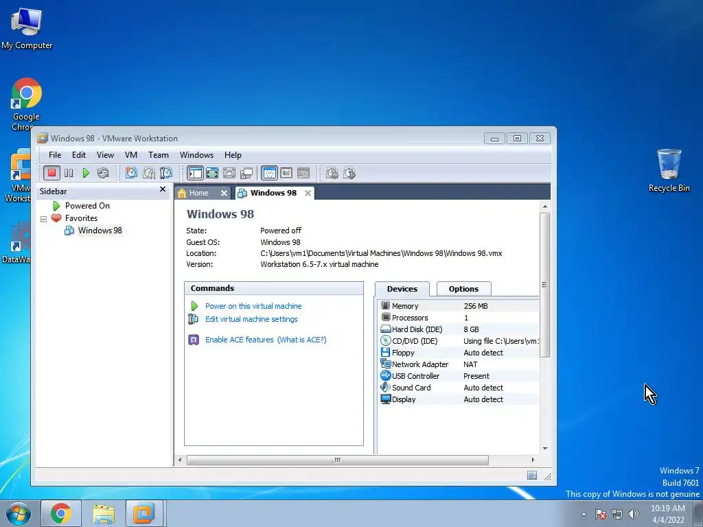Select the Console View toolbar icon
The image size is (703, 527).
(x=303, y=173)
